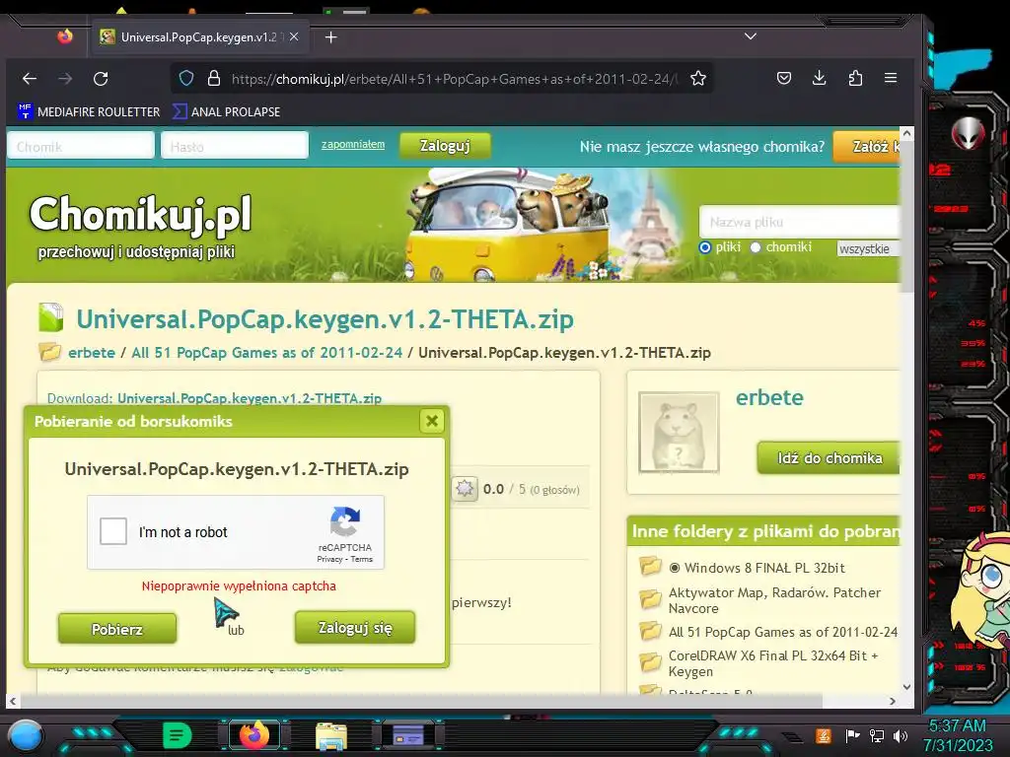
Task: Open the MEDIAFIRE ROULETTER bookmark
Action: coord(89,112)
